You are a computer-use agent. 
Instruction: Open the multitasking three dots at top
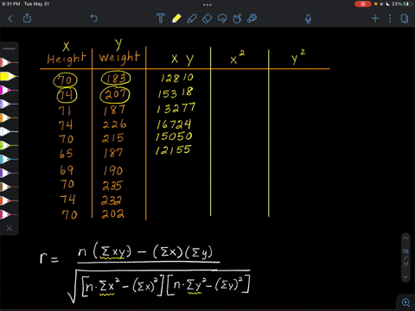207,5
